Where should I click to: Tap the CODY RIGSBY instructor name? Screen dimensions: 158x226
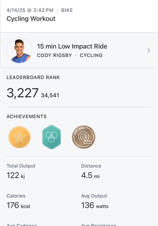click(54, 55)
